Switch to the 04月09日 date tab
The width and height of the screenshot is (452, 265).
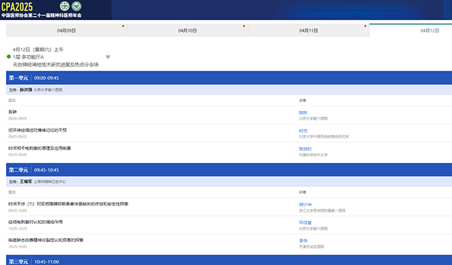pyautogui.click(x=66, y=30)
